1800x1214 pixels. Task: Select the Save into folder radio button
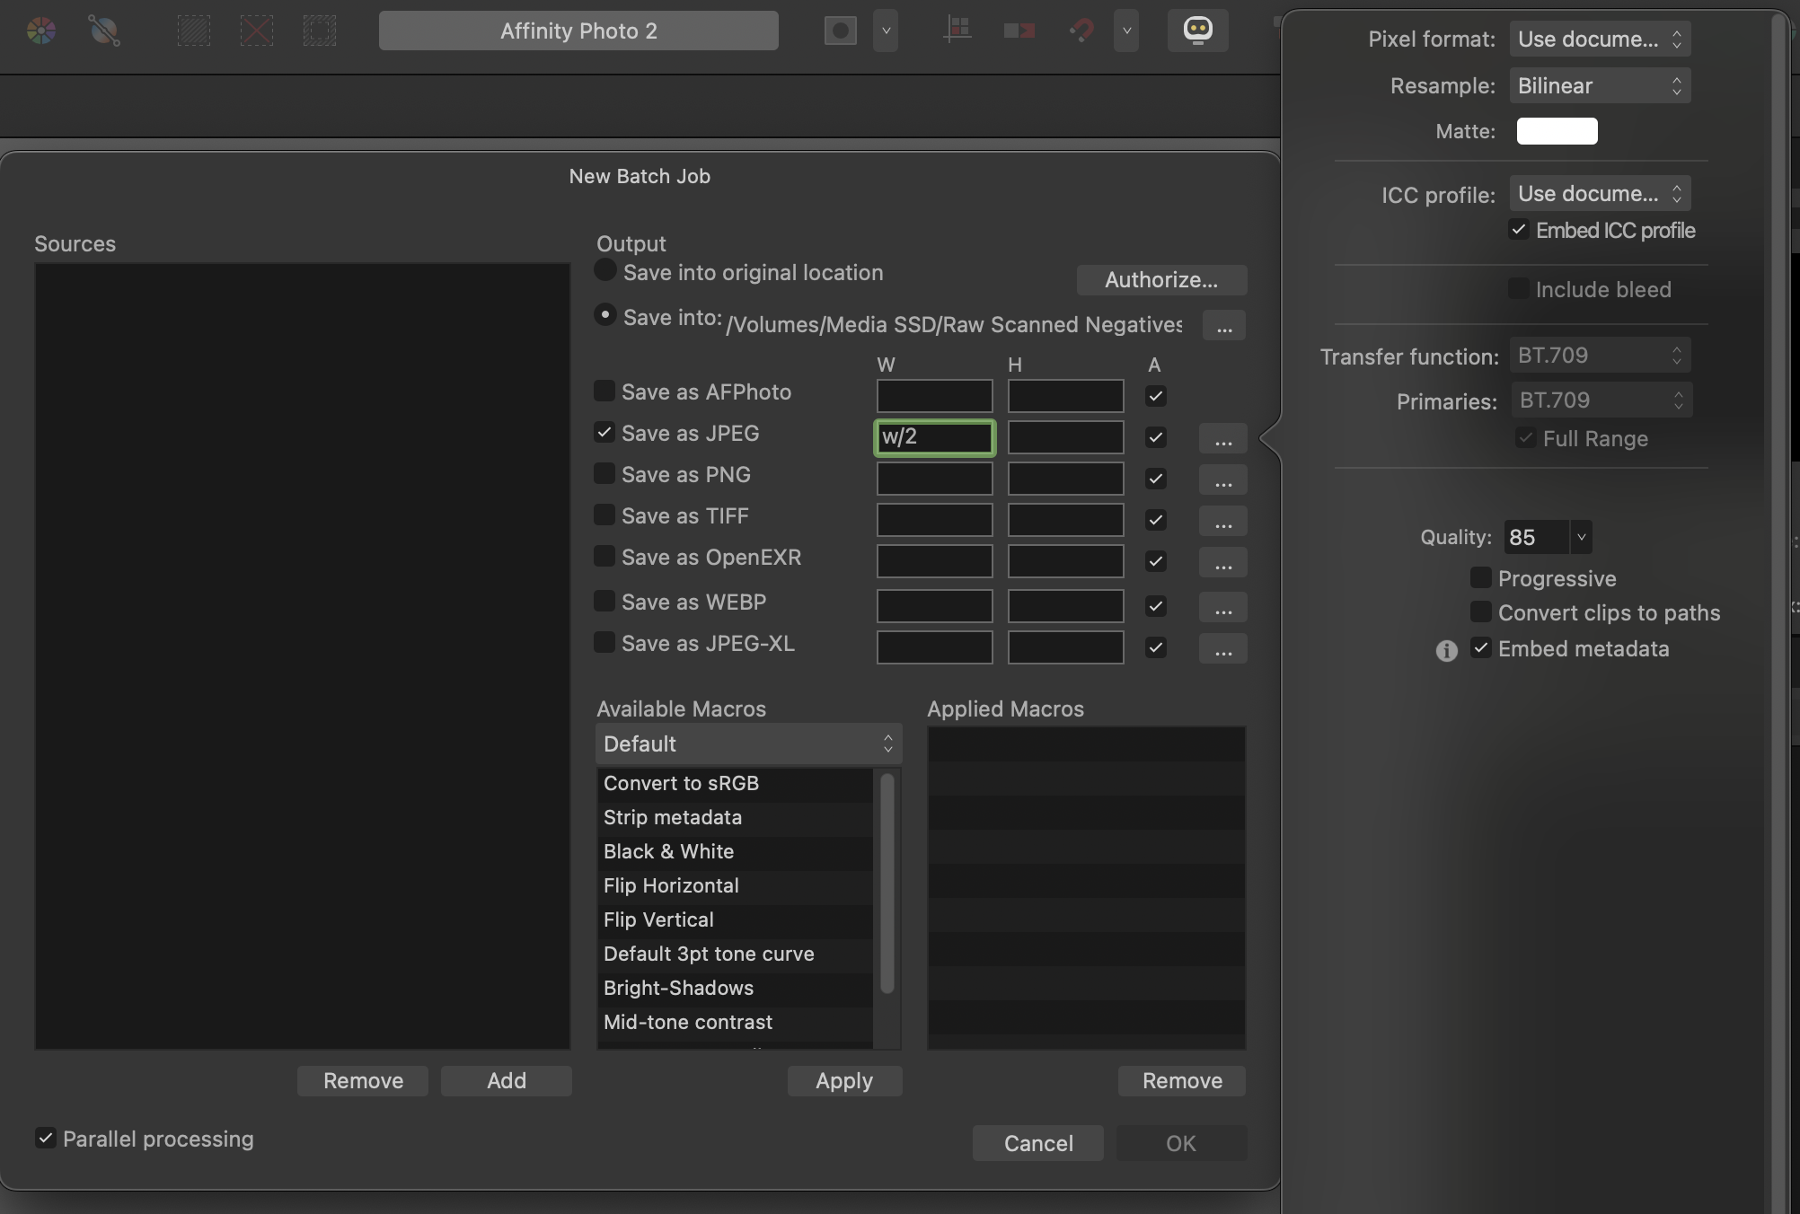click(x=605, y=314)
